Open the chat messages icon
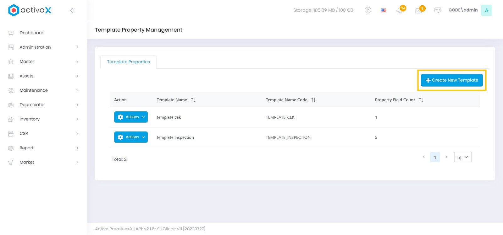503x235 pixels. tap(438, 10)
